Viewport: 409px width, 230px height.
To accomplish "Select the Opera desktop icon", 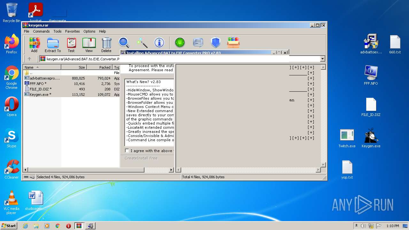I will (x=12, y=107).
